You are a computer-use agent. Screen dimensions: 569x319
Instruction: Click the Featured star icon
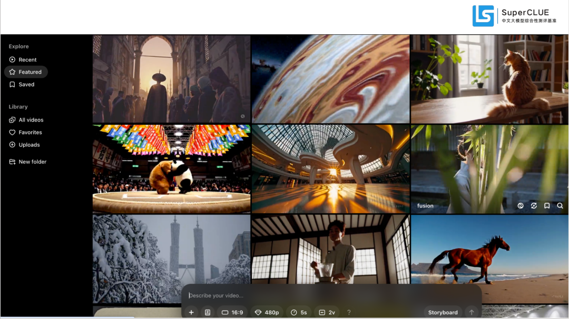point(12,72)
